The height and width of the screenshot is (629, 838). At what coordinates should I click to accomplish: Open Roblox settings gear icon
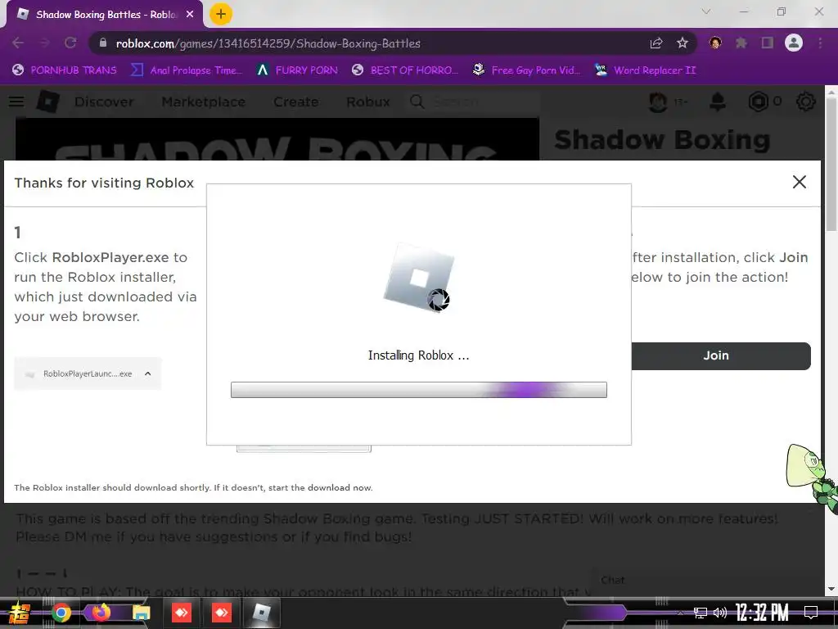pyautogui.click(x=805, y=102)
